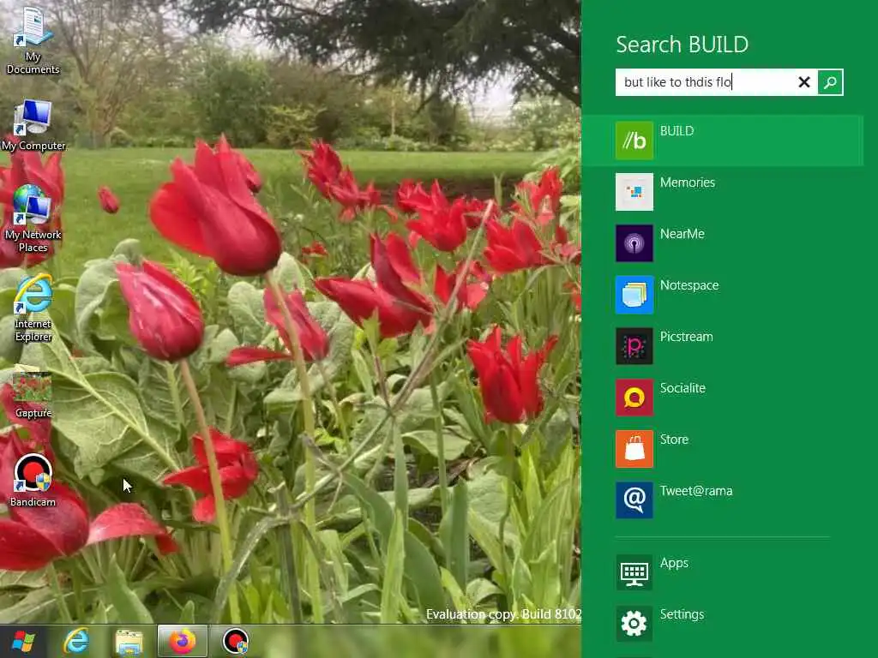Select the Picstream app icon
Screen dimensions: 878x658
634,346
